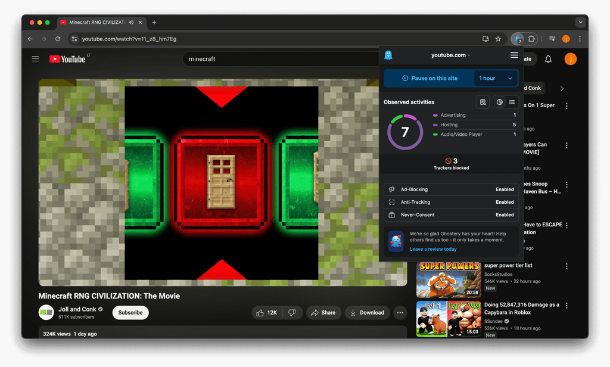Click Audio/Video Player category row
Image resolution: width=610 pixels, height=367 pixels.
pyautogui.click(x=474, y=135)
